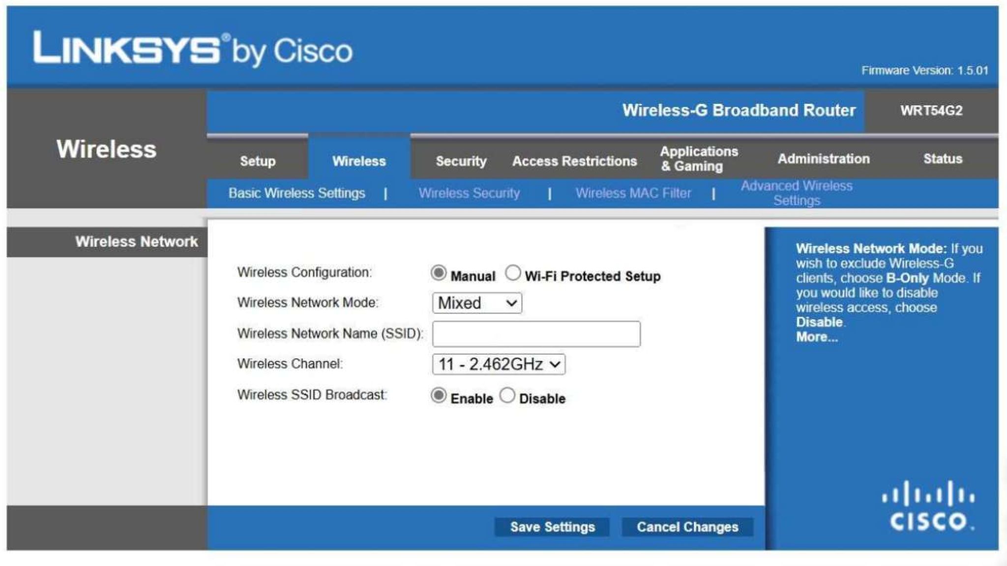Screen dimensions: 1007x566
Task: Open Advanced Wireless Settings
Action: [796, 193]
